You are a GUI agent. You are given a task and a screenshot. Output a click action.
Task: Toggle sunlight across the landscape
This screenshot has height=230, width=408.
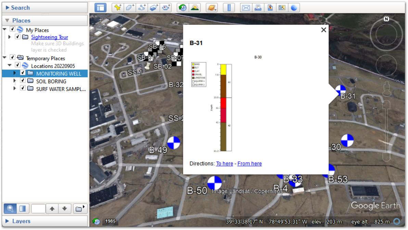(195, 8)
